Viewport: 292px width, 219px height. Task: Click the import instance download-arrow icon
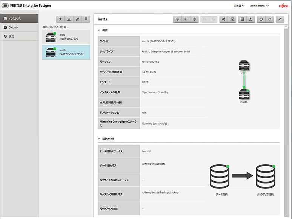pos(69,19)
